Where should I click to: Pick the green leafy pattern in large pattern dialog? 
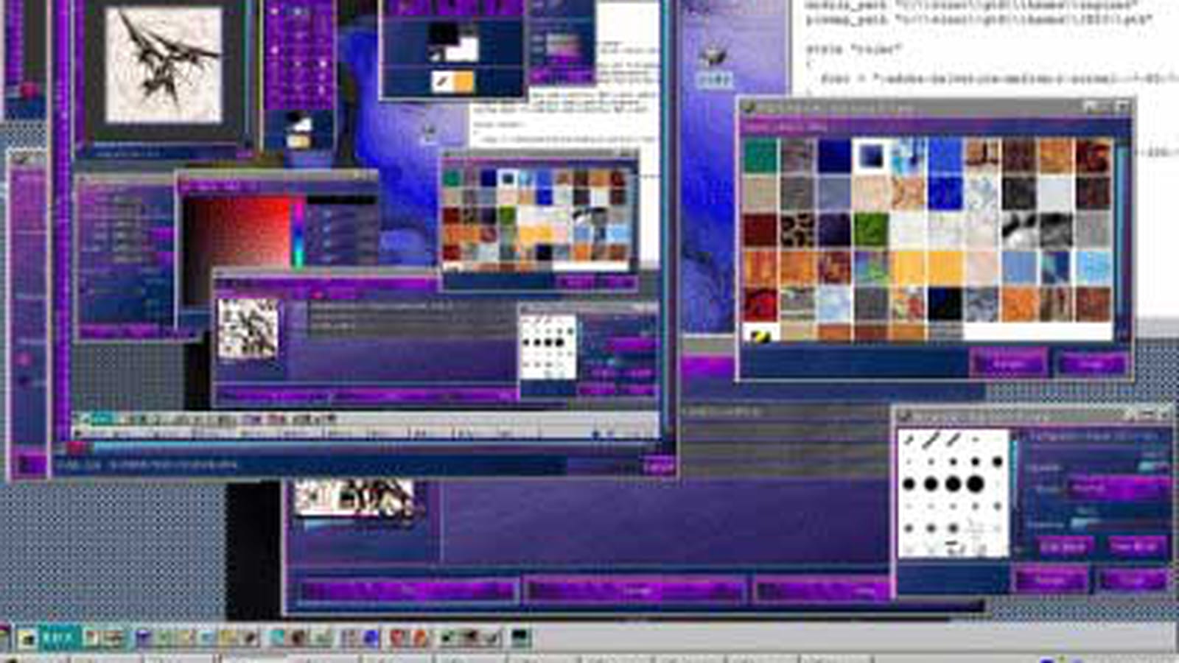click(871, 230)
